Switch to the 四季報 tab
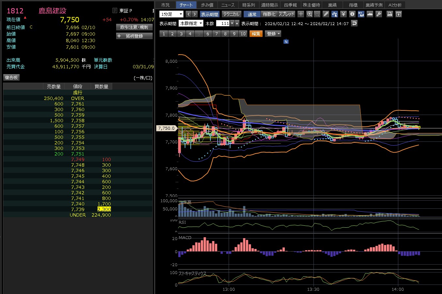Viewport: 442px width, 294px height. point(290,5)
